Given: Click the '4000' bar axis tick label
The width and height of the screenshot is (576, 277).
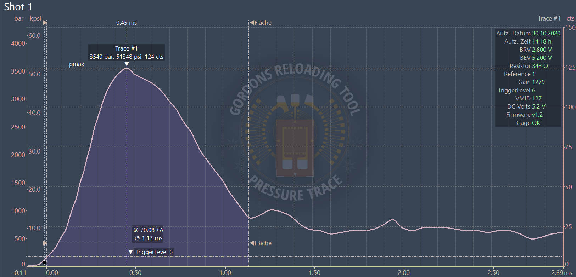Looking at the screenshot, I should [x=18, y=43].
